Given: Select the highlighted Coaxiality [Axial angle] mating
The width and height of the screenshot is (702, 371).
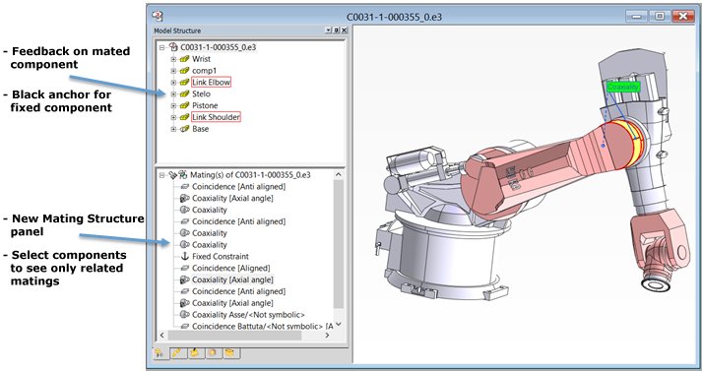Looking at the screenshot, I should click(232, 279).
